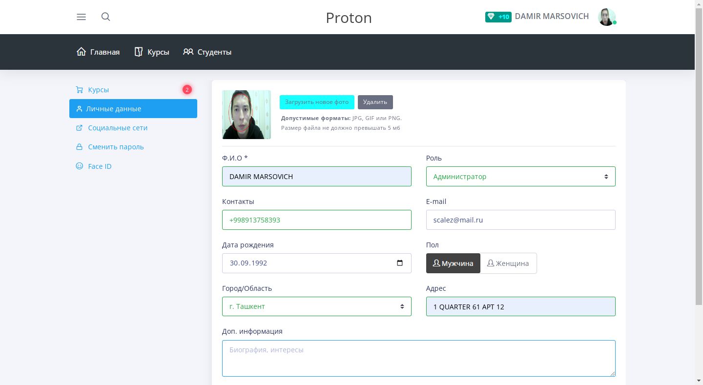The image size is (703, 385).
Task: Click the Удалить photo button
Action: click(x=375, y=102)
